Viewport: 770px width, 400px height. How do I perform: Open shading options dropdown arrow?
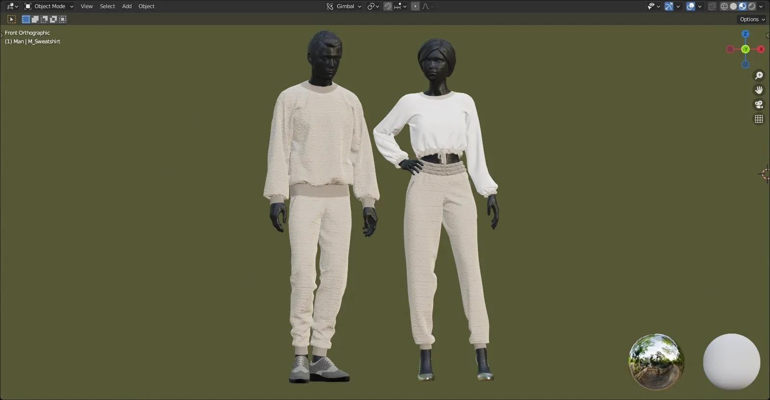pyautogui.click(x=761, y=6)
